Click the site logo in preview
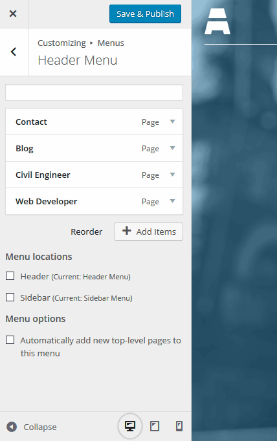Screen dimensions: 277x441 coord(217,21)
